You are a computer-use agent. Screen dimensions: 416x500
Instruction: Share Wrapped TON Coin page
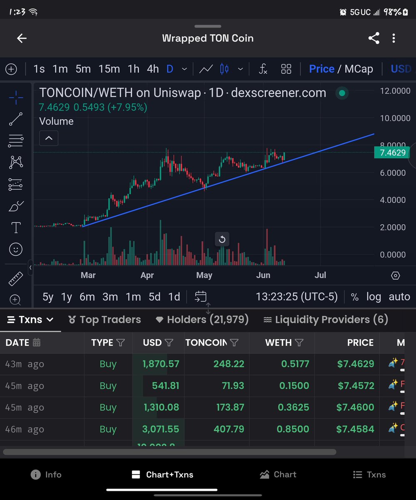(374, 38)
